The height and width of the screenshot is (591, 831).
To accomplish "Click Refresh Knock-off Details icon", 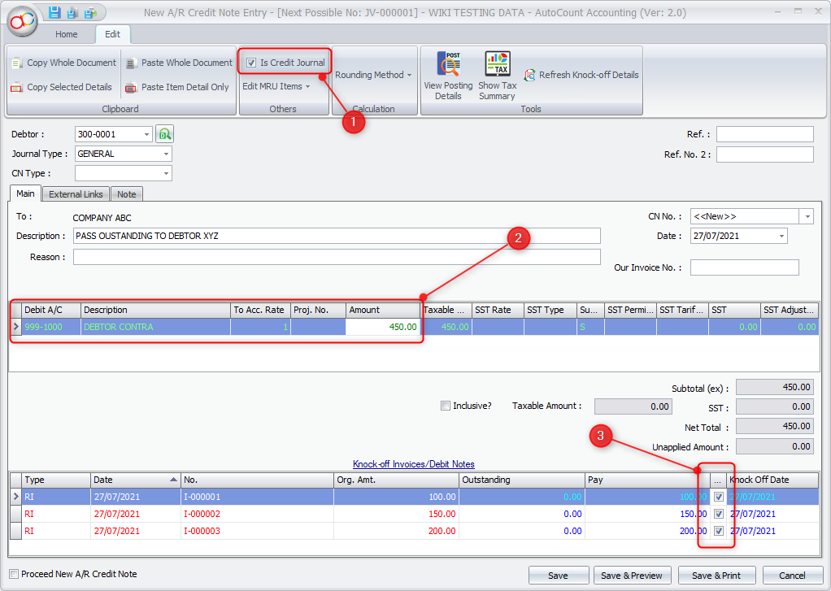I will pos(529,75).
